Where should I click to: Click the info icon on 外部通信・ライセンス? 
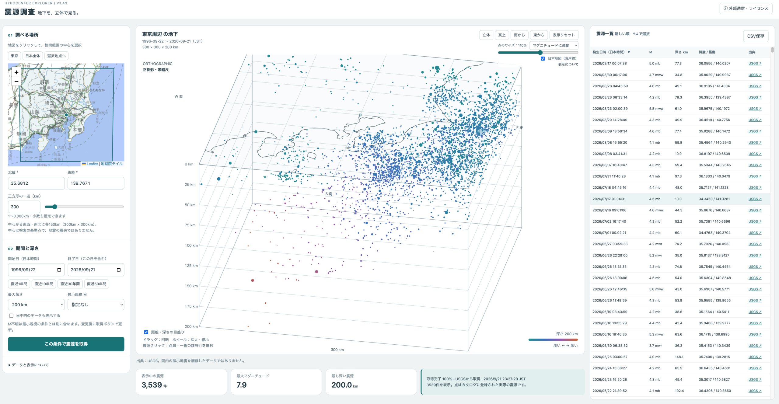pyautogui.click(x=725, y=9)
